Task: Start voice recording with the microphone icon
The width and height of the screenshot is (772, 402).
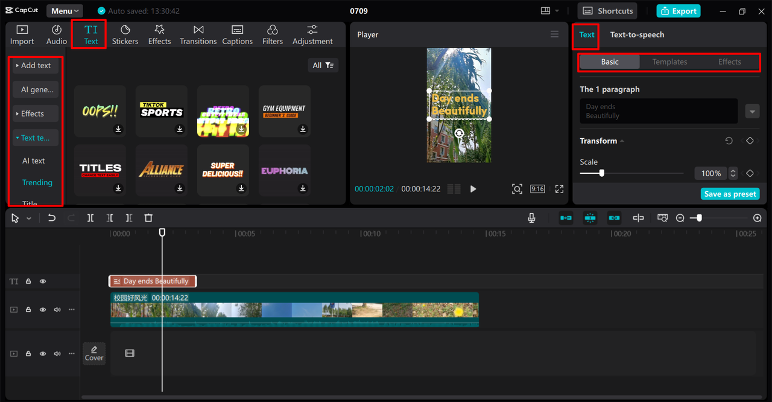Action: coord(531,218)
